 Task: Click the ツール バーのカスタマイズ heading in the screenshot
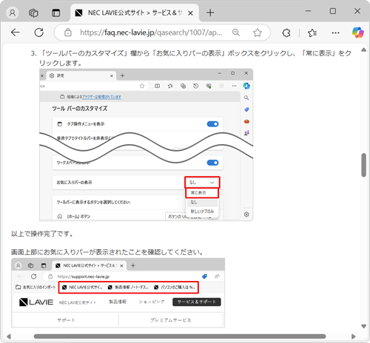(x=80, y=109)
